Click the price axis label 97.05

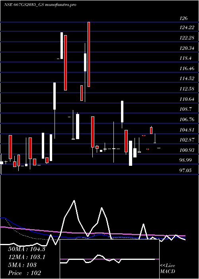click(185, 171)
